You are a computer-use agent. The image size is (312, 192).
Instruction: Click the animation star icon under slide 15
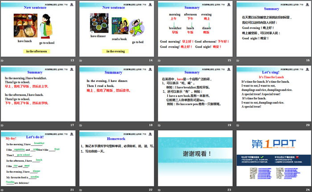point(159,61)
